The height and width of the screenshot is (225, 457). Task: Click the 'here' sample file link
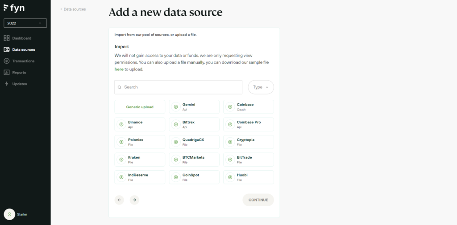(119, 69)
